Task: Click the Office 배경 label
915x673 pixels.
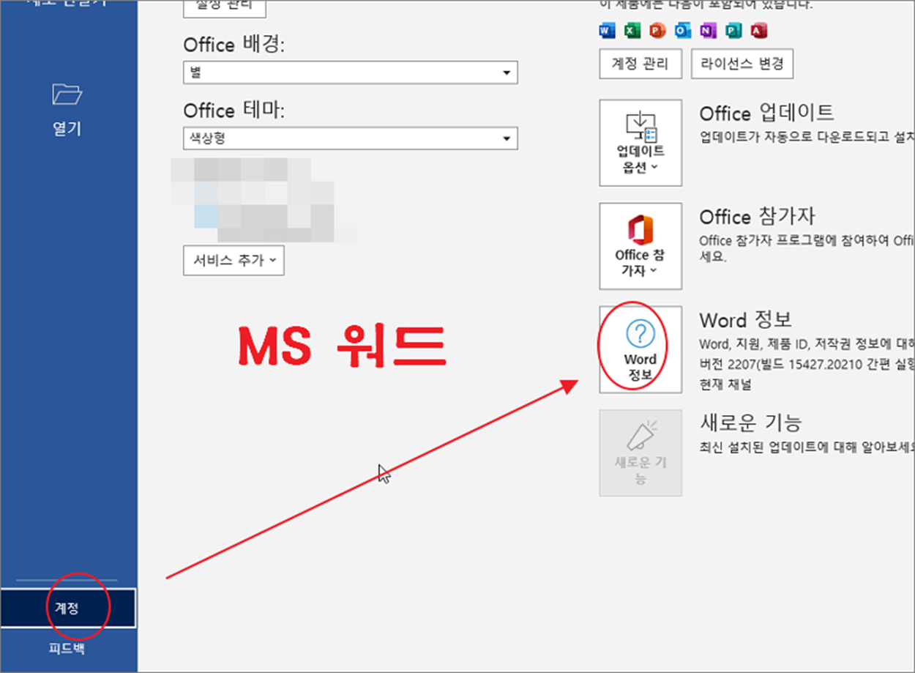Action: pos(234,45)
